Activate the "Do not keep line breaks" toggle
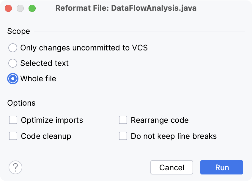The width and height of the screenshot is (252, 181). pos(123,136)
